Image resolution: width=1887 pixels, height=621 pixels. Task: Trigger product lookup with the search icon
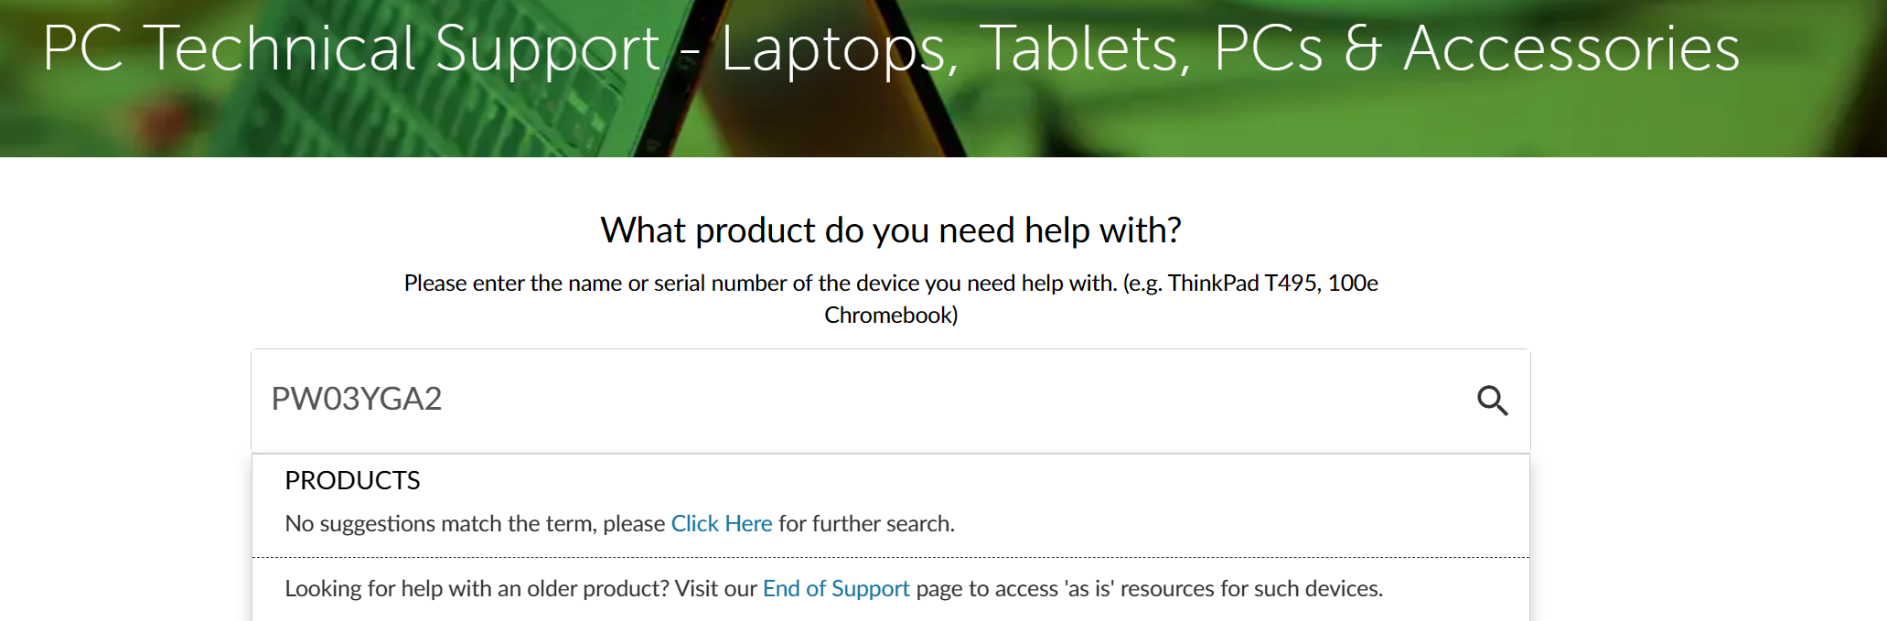coord(1495,401)
